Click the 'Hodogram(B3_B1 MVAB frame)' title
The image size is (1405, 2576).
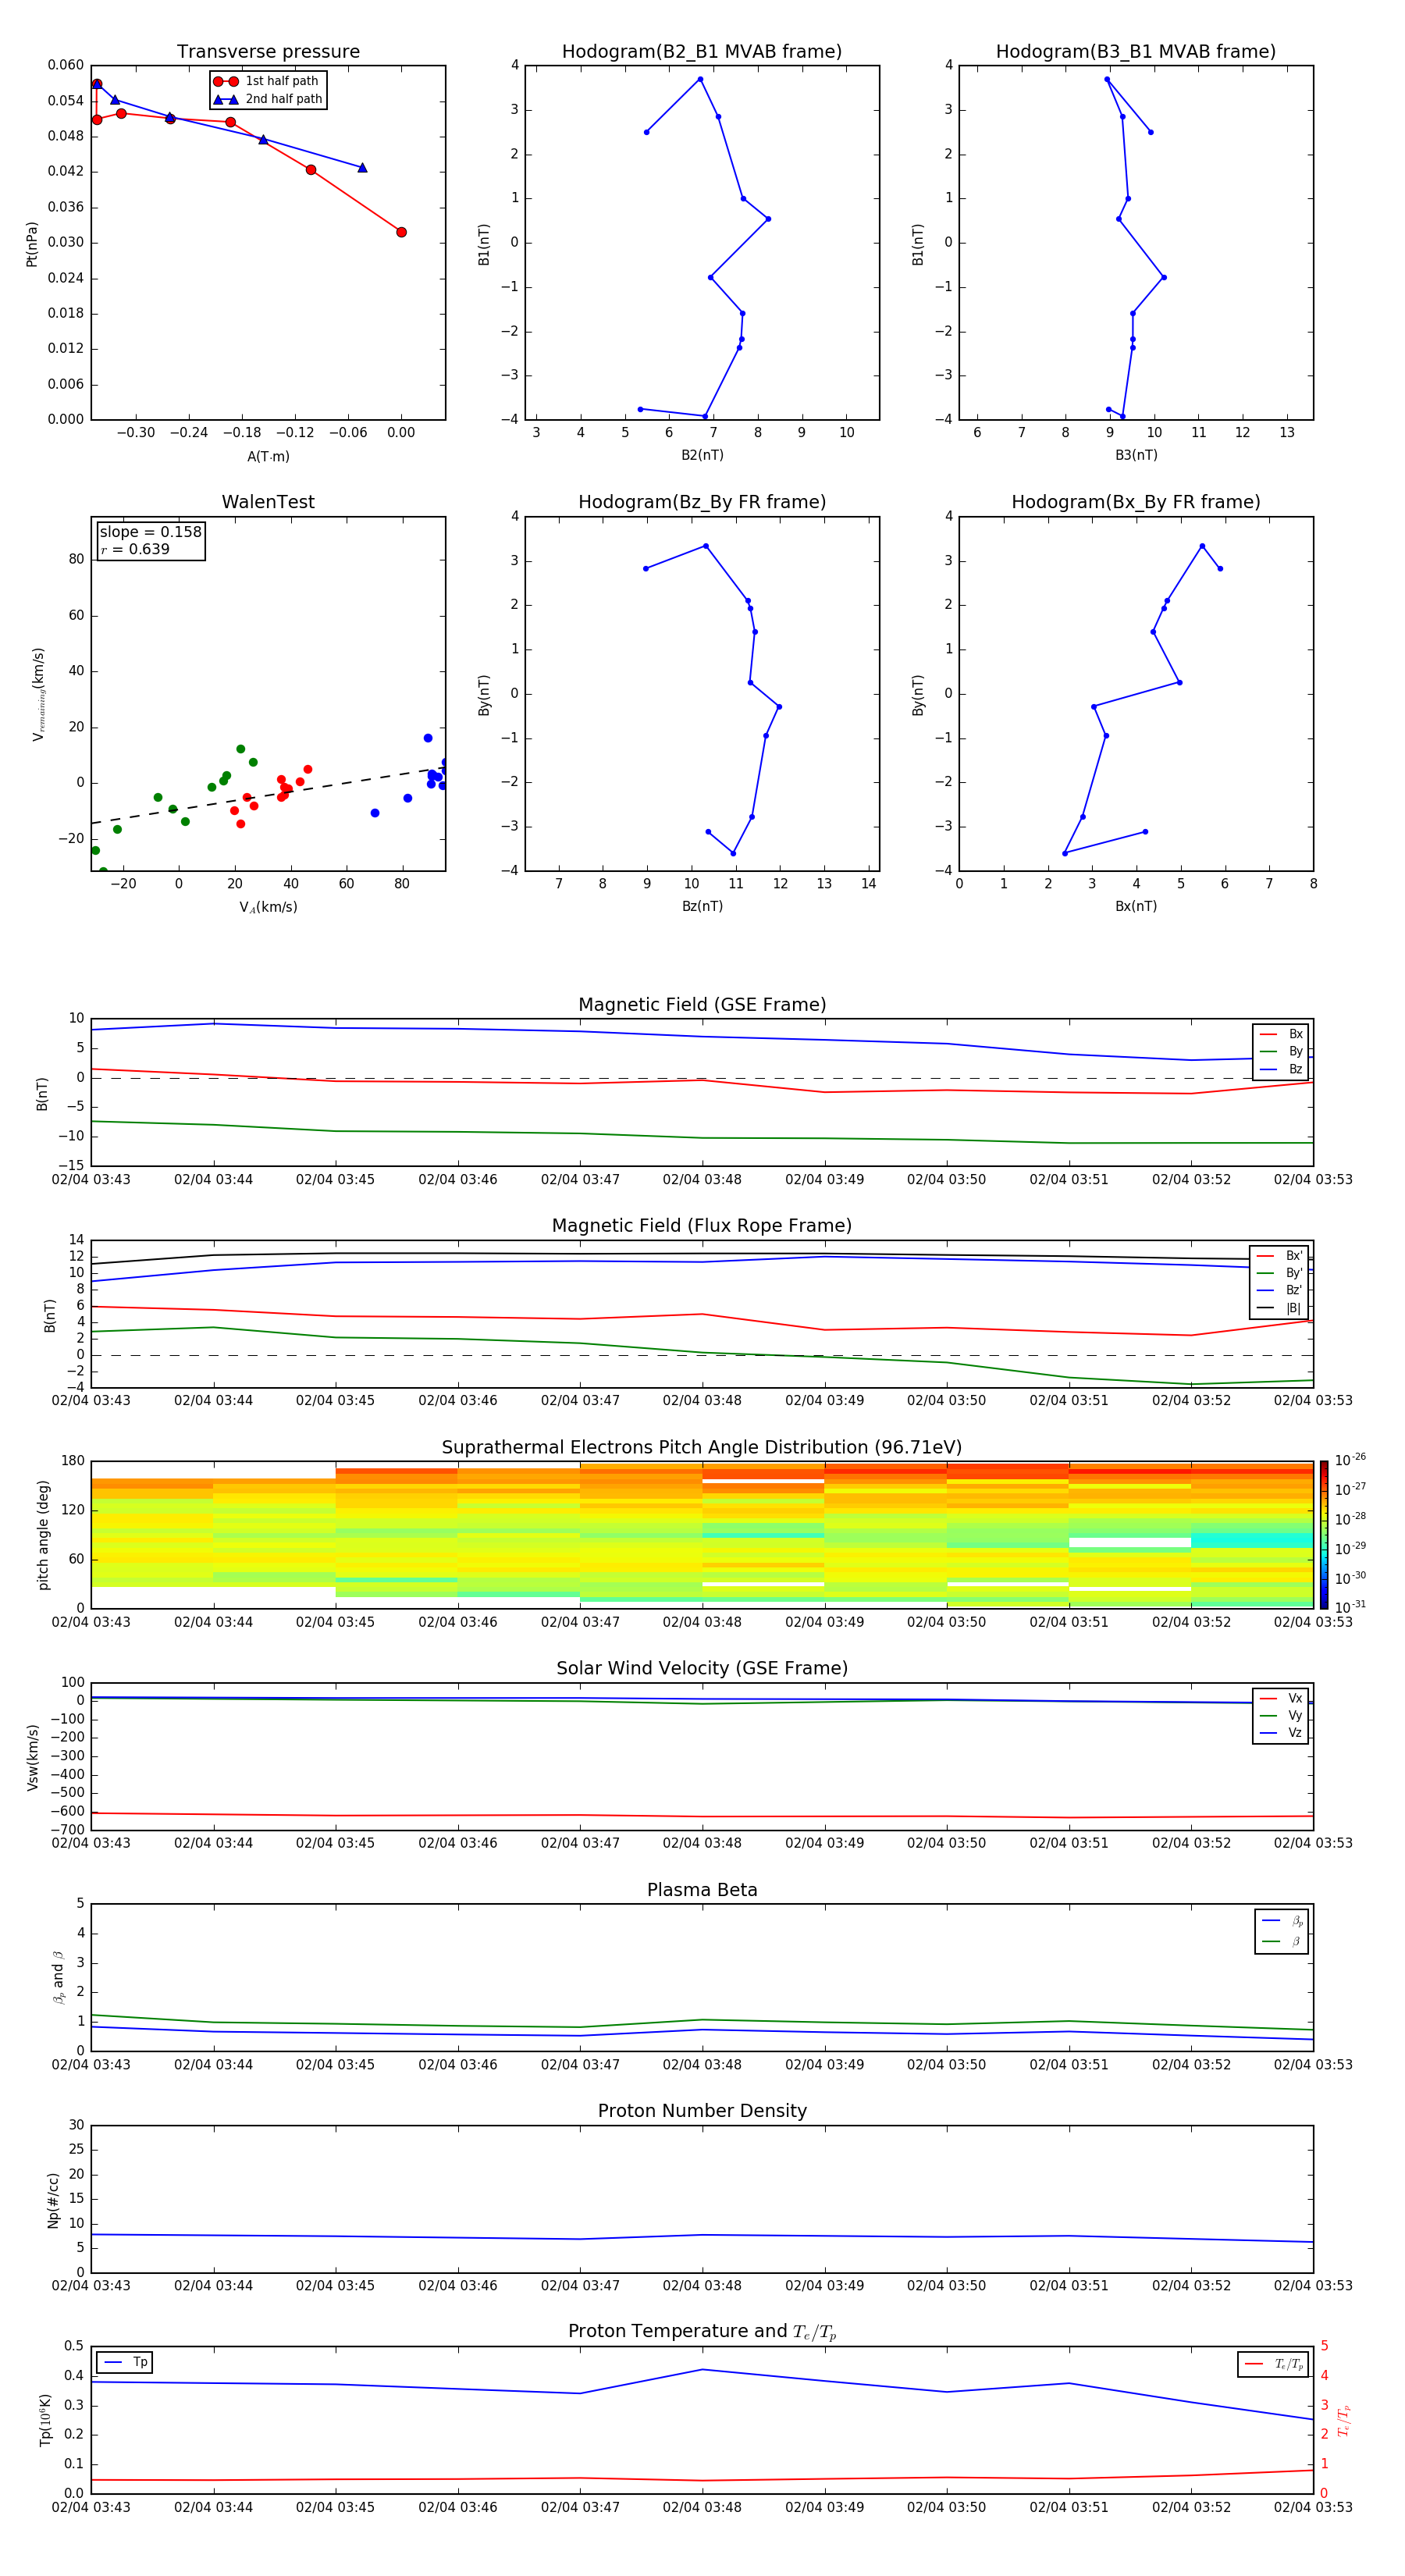point(1136,52)
